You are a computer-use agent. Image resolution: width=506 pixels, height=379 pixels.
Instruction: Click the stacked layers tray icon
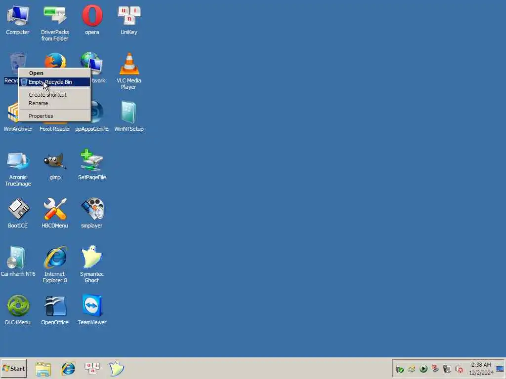tap(412, 369)
